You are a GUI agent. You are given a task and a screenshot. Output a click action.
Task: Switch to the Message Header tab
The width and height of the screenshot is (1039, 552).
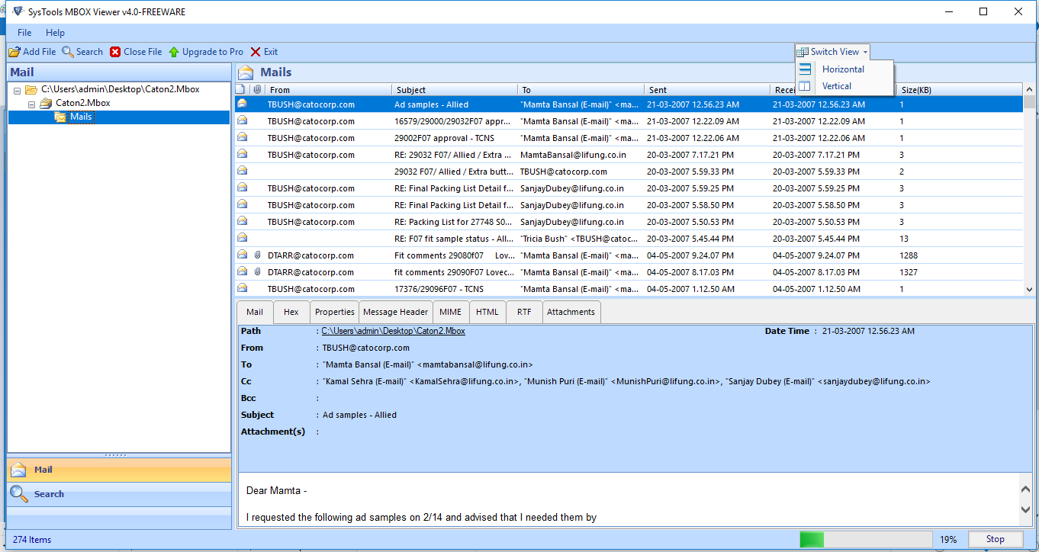[395, 312]
